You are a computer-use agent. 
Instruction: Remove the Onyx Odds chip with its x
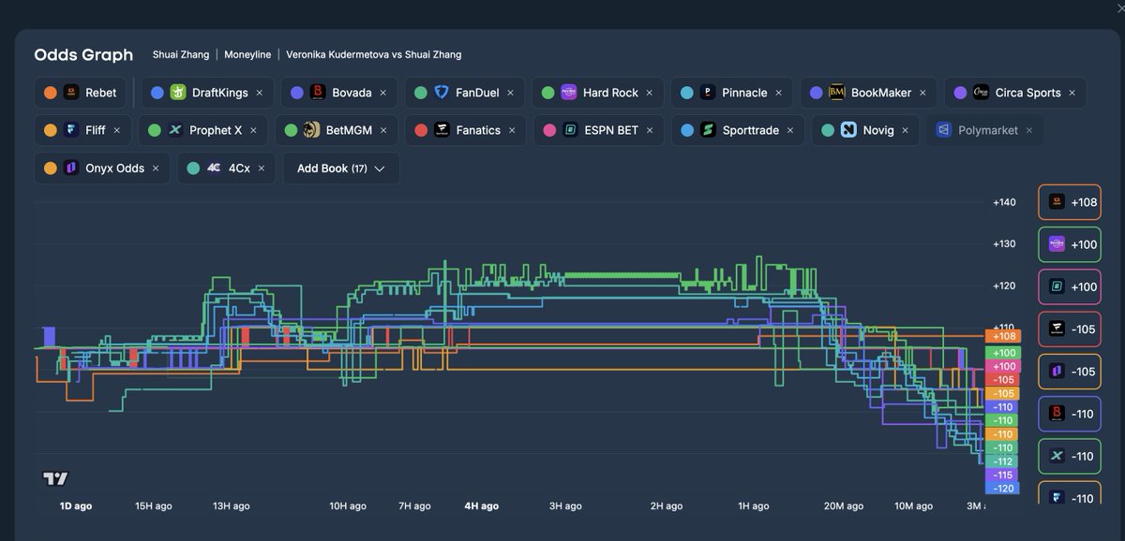click(156, 168)
